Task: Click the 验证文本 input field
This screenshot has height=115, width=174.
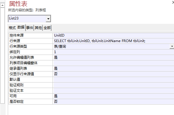Action: click(113, 91)
